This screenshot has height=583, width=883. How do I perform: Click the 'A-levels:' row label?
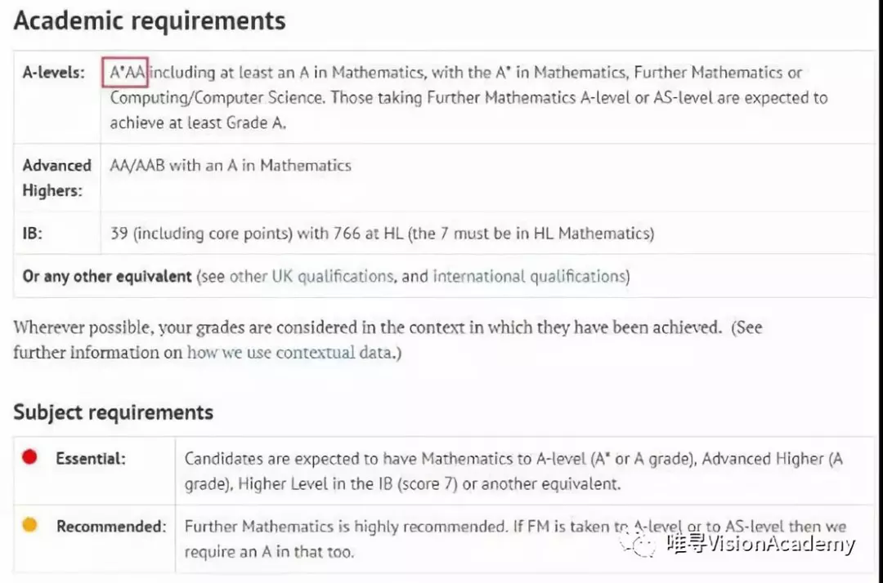pos(53,73)
